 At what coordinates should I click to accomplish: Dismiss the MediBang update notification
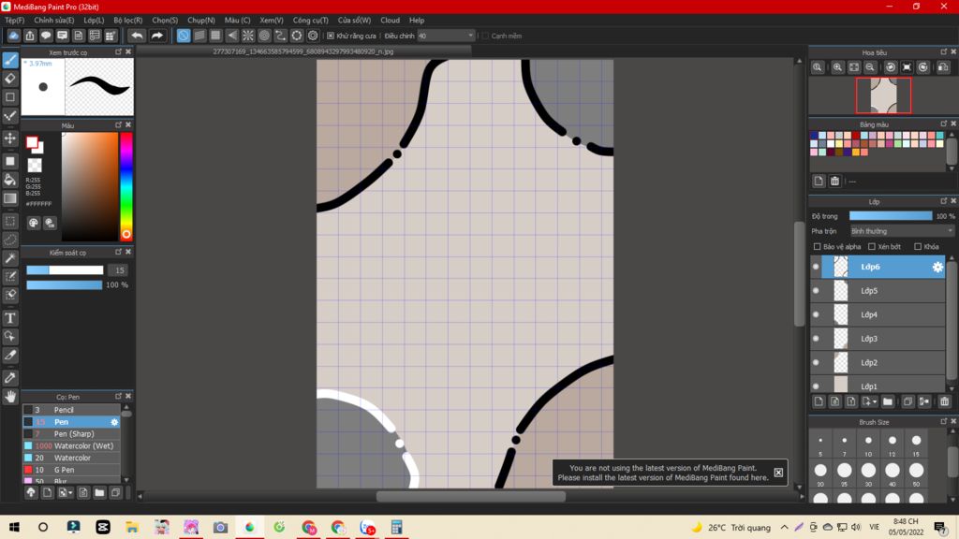pyautogui.click(x=778, y=473)
